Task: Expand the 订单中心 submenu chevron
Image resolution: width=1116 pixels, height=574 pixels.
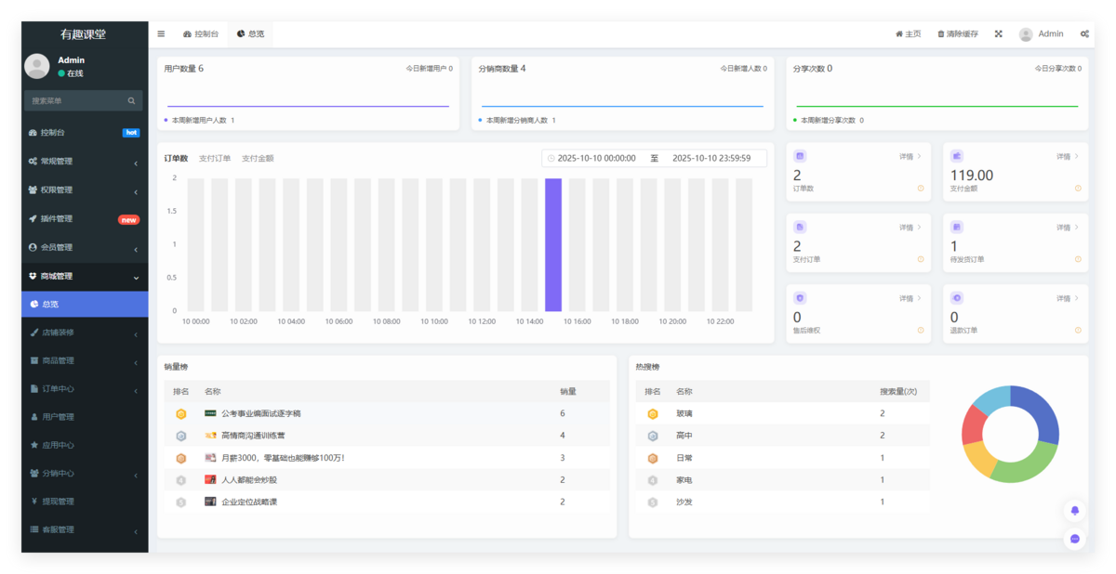Action: [136, 390]
